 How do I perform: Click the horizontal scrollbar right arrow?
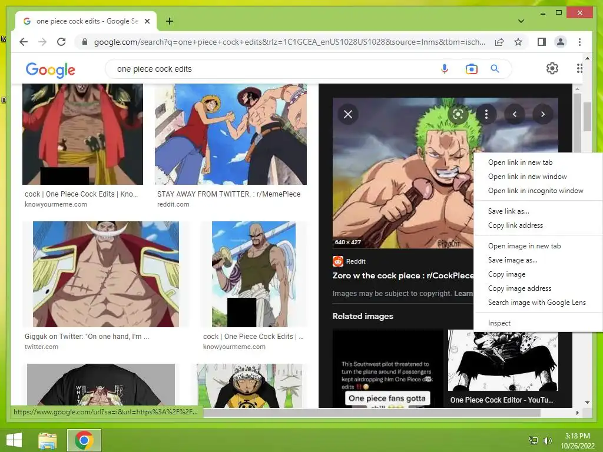(577, 413)
